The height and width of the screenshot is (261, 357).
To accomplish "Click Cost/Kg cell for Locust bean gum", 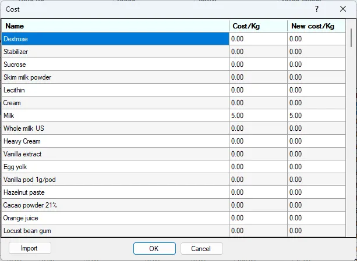I will 258,231.
